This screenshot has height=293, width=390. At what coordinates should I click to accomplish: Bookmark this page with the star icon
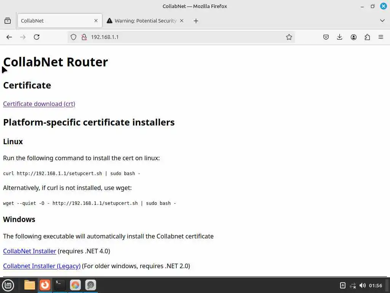pos(289,37)
